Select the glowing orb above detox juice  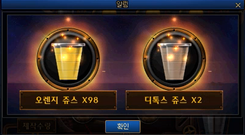point(174,20)
